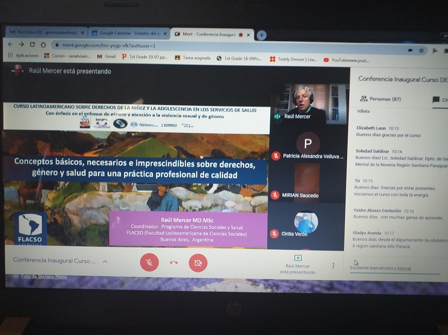
Task: Close the Google Calendar tab
Action: (x=165, y=33)
